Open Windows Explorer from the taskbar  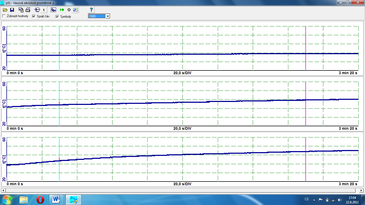[24, 200]
